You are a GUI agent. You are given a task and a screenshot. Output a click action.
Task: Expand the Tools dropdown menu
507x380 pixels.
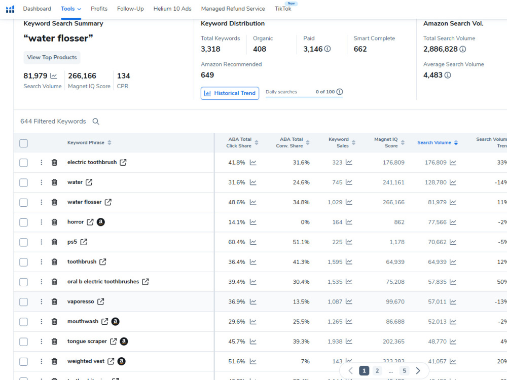click(71, 9)
